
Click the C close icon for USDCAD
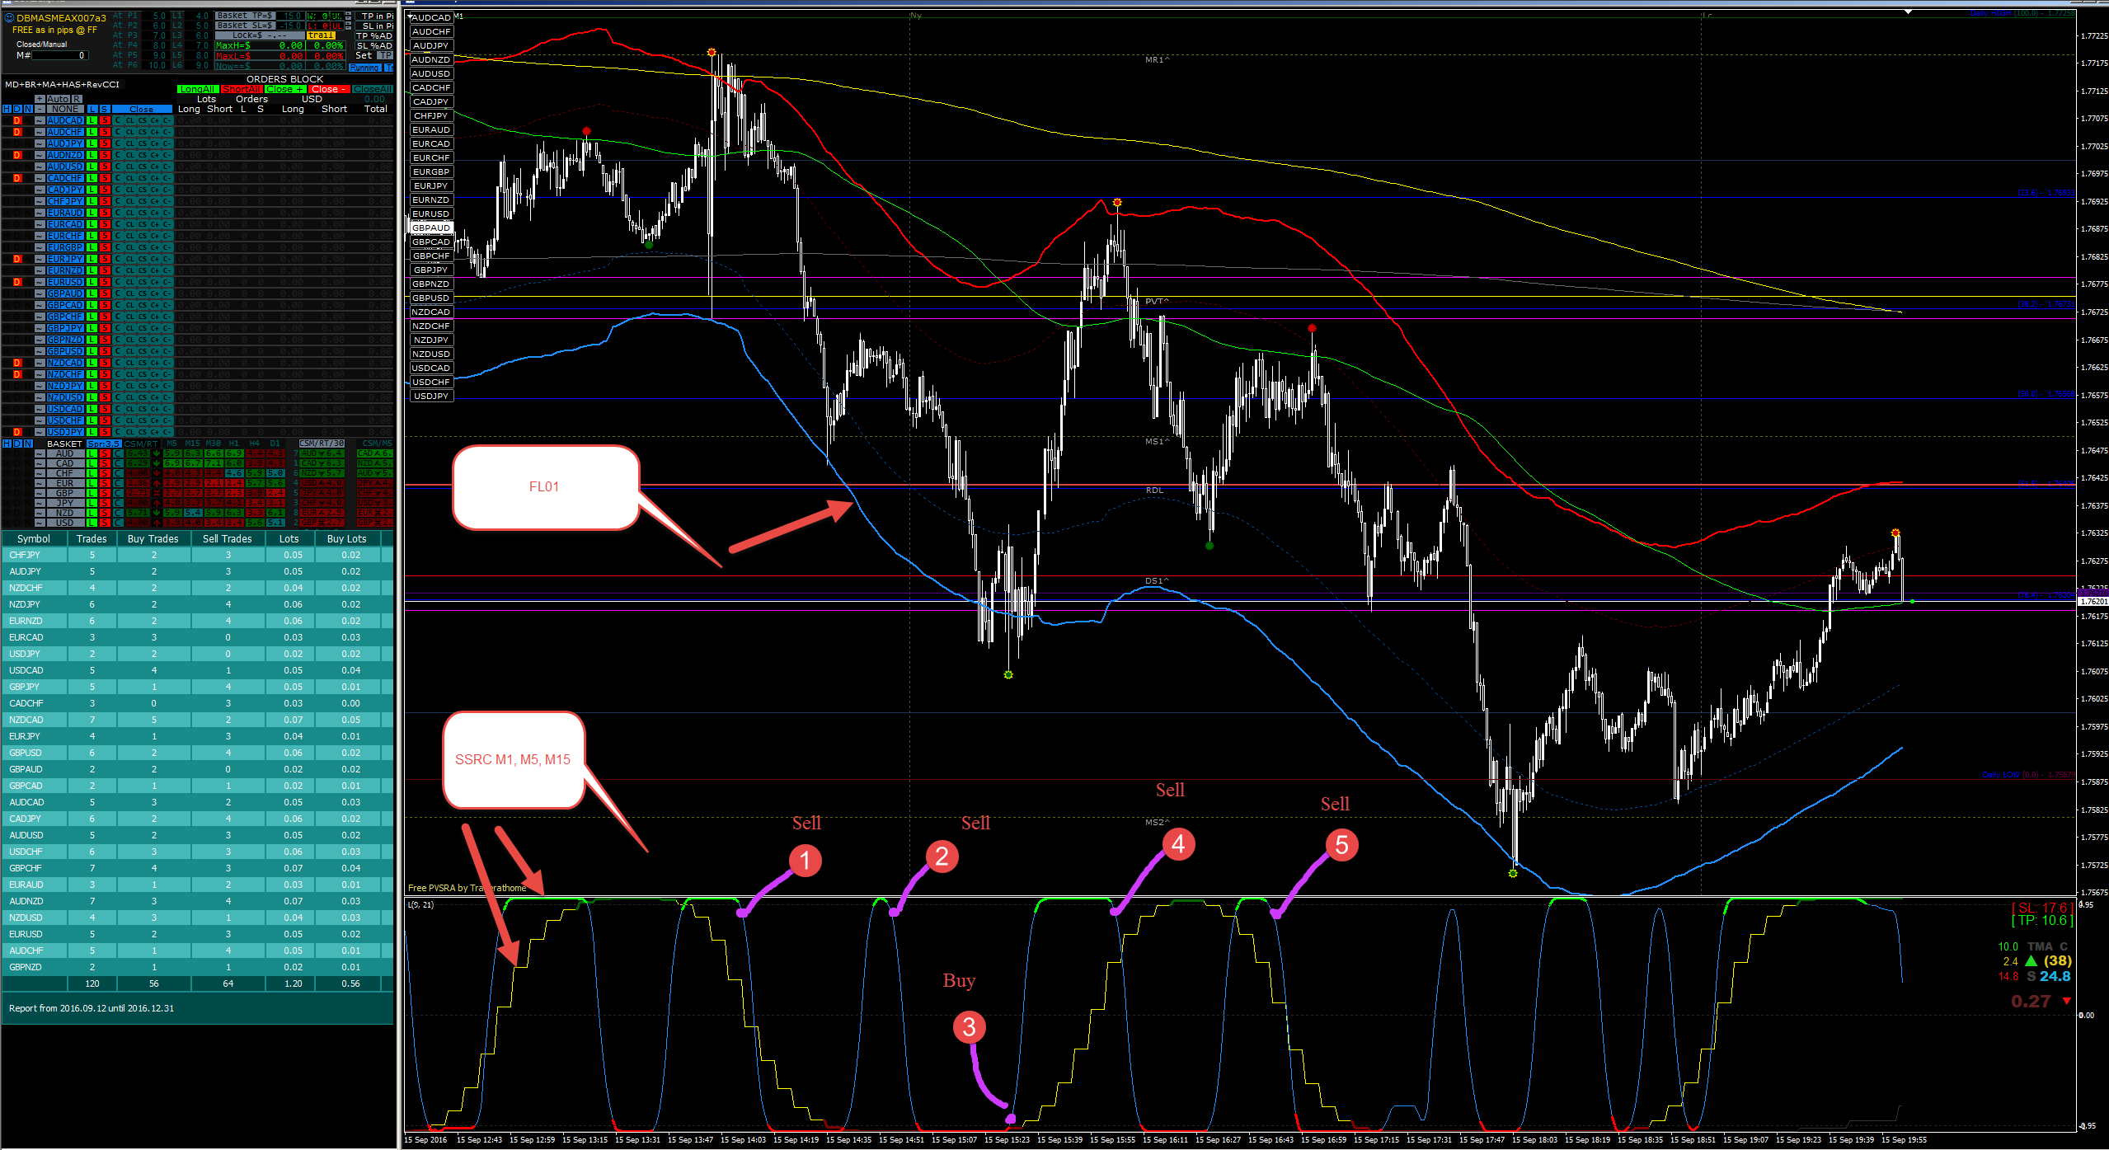point(118,409)
